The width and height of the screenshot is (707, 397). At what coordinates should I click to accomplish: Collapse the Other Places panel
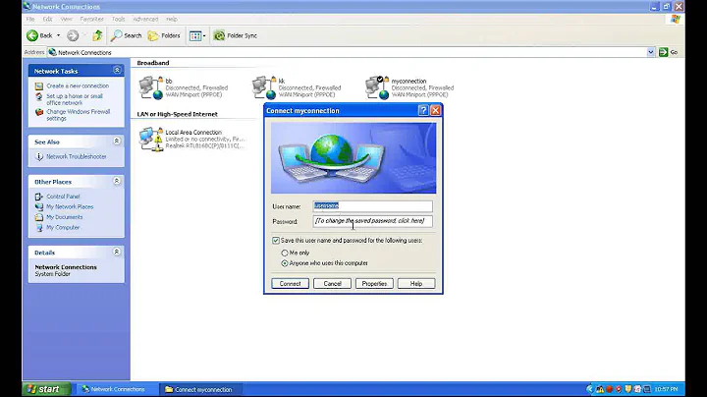pyautogui.click(x=116, y=181)
